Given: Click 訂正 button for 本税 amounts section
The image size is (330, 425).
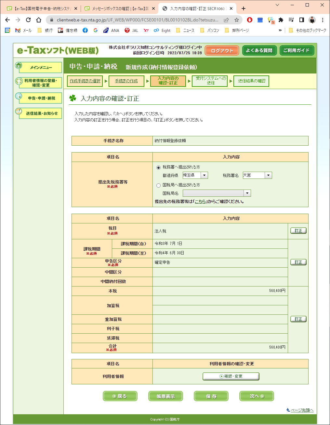Looking at the screenshot, I should tap(298, 319).
